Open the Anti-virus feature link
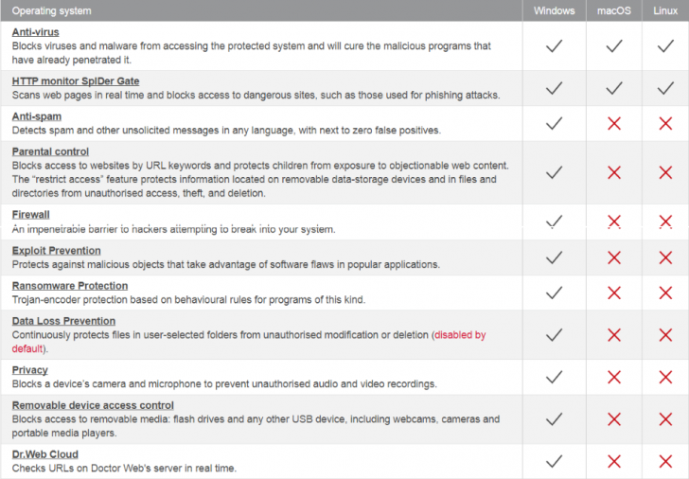689x479 pixels. click(37, 32)
